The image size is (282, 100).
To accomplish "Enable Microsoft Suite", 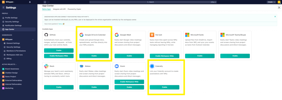I will pos(200,56).
